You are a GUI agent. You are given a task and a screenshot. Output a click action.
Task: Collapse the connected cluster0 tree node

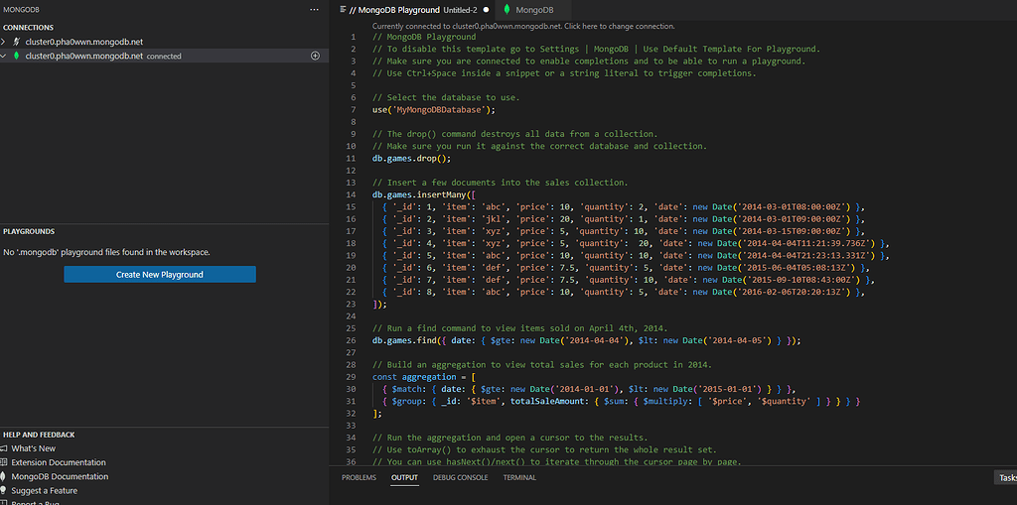click(5, 57)
